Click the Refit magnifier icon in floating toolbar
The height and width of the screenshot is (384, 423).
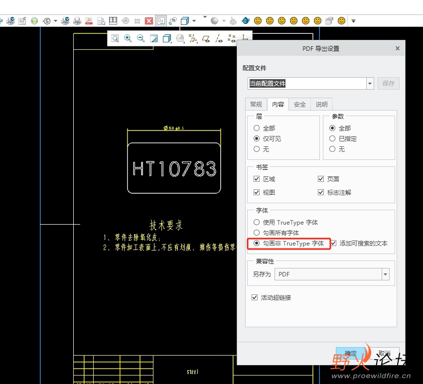pos(115,38)
